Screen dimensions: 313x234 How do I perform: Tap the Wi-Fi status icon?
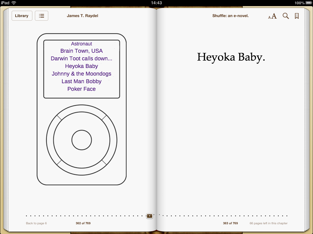tap(14, 3)
